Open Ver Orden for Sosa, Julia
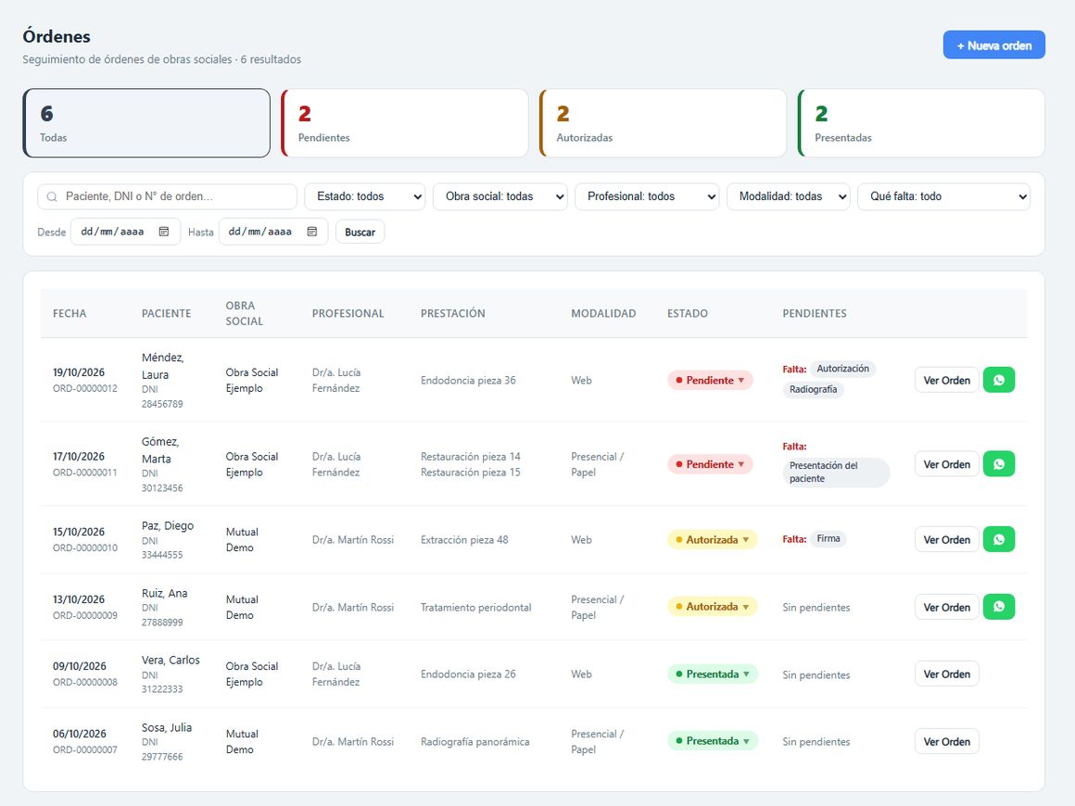 pos(947,741)
